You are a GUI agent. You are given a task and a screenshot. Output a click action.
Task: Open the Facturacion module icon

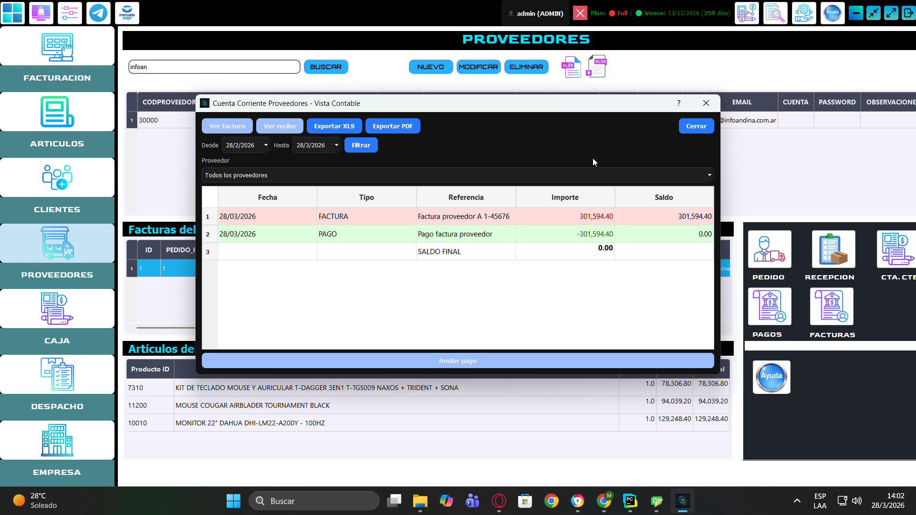57,47
